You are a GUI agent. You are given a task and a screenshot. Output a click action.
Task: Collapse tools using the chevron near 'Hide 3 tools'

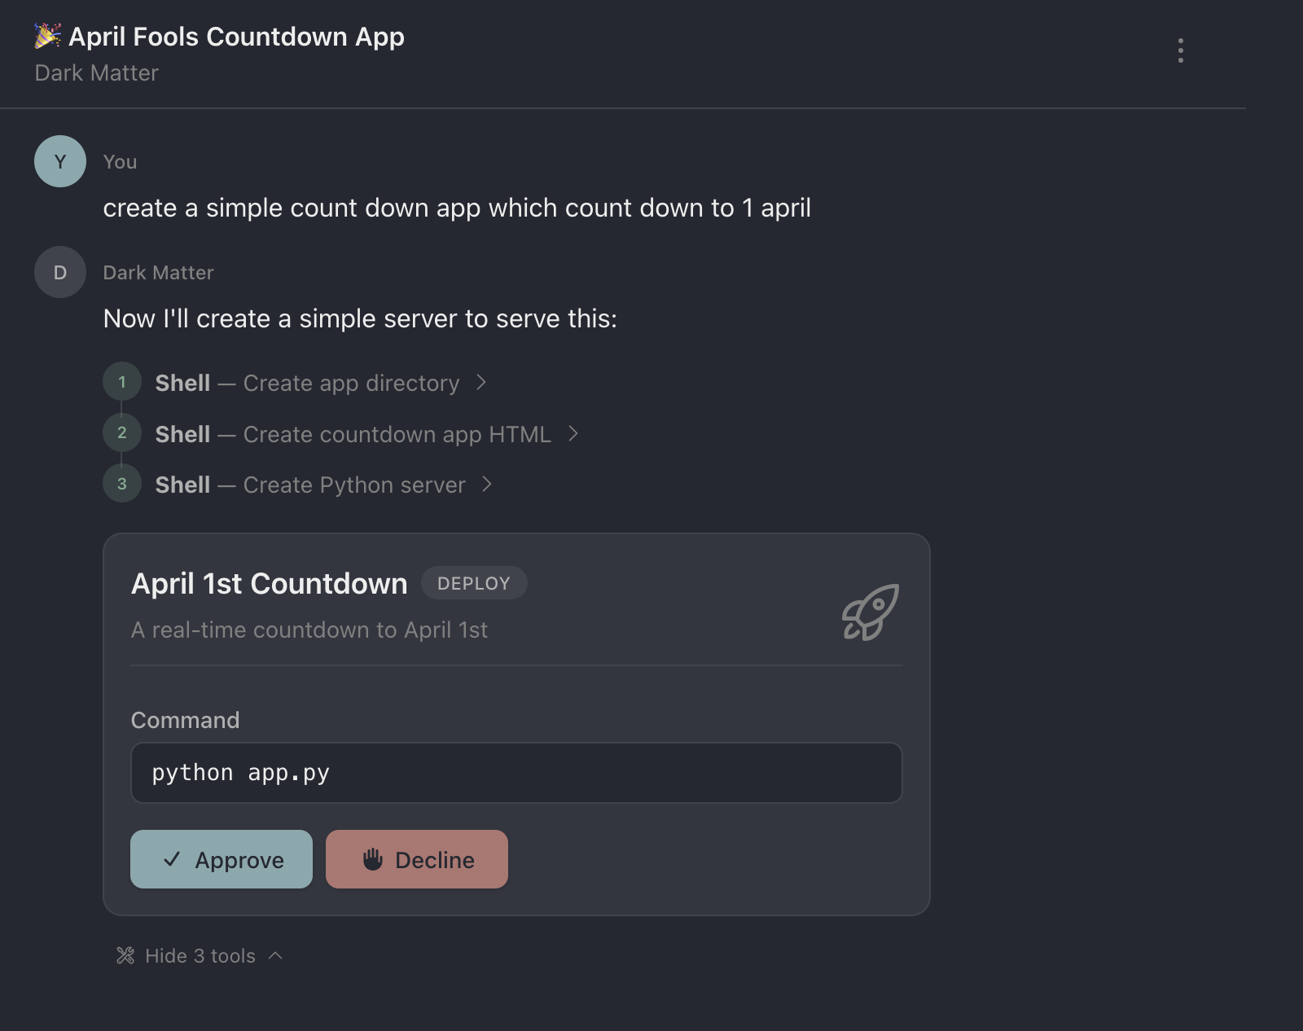click(275, 955)
